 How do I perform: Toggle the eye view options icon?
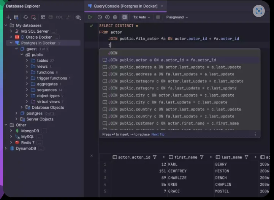point(78,17)
